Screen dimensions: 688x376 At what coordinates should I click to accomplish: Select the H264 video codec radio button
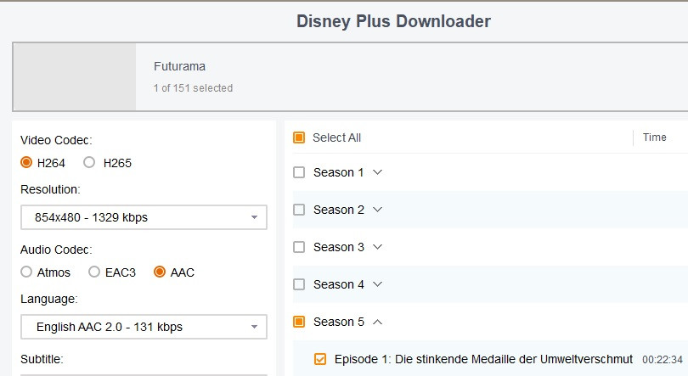(26, 163)
